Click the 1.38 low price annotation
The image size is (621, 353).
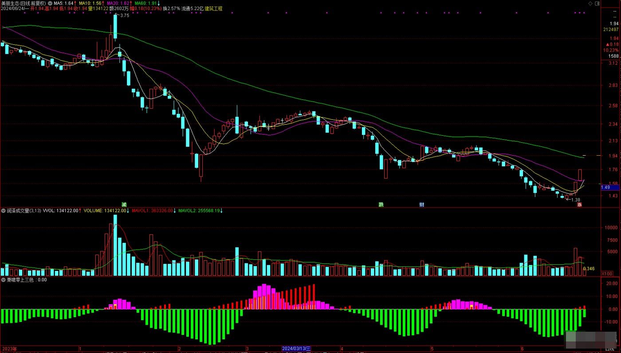pos(575,200)
